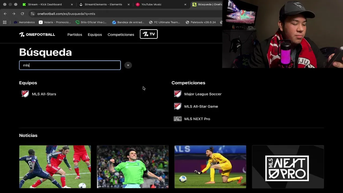Click the Kick tab favicon

(x=24, y=4)
